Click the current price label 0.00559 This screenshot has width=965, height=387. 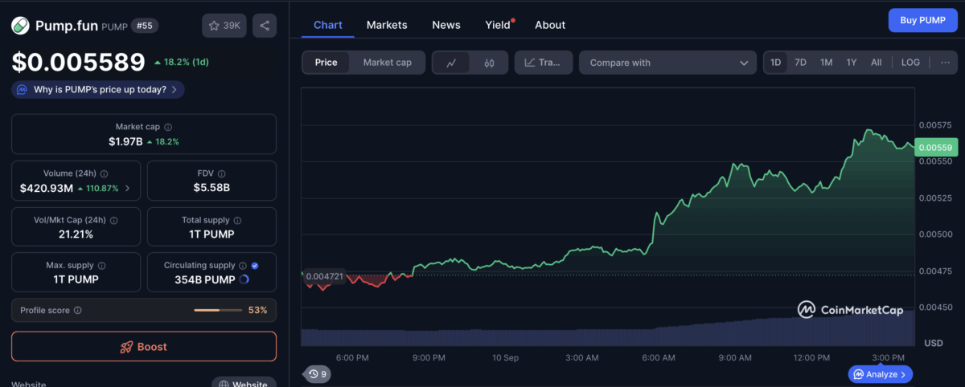coord(935,148)
